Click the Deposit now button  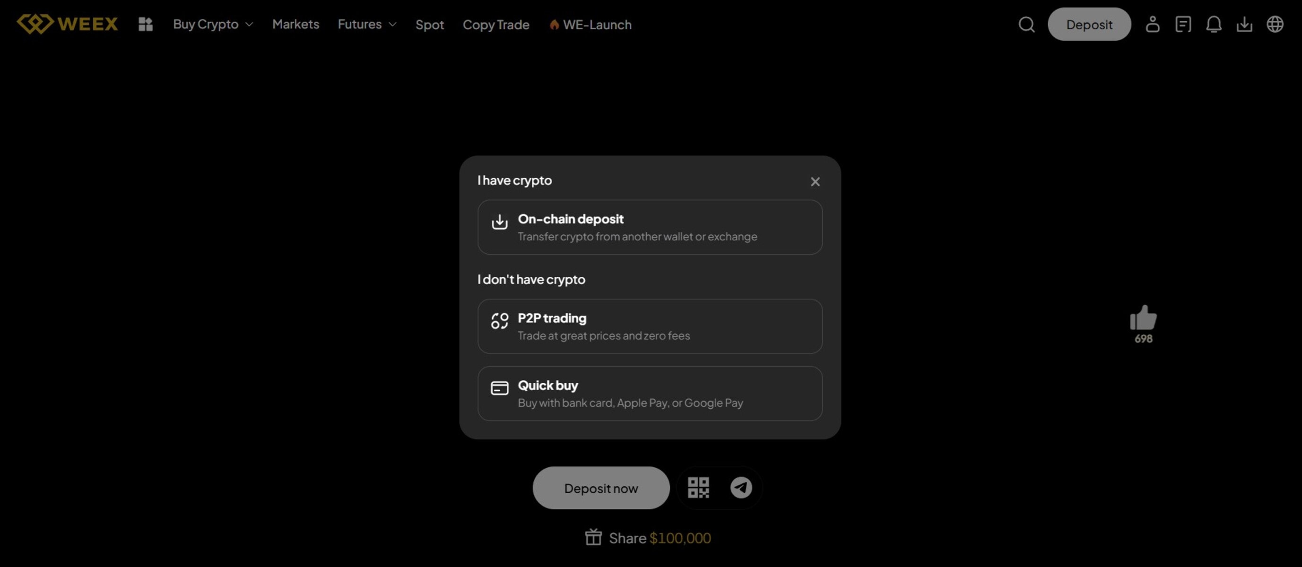pos(601,488)
